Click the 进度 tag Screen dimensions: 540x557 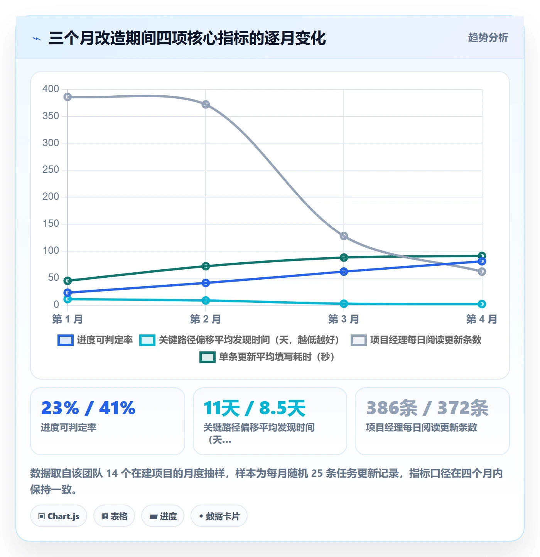163,516
